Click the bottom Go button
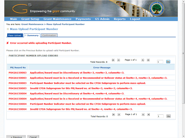Screen dimensions: 185x138 click(169, 116)
